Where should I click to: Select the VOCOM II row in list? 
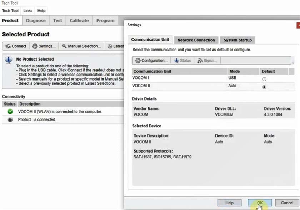coord(213,86)
